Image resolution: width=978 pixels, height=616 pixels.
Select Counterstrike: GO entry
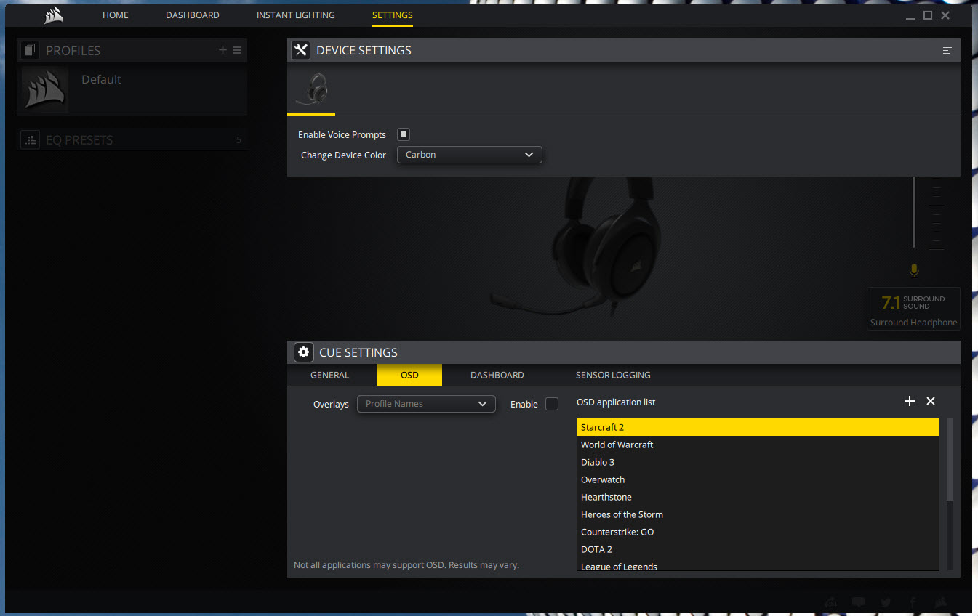758,532
